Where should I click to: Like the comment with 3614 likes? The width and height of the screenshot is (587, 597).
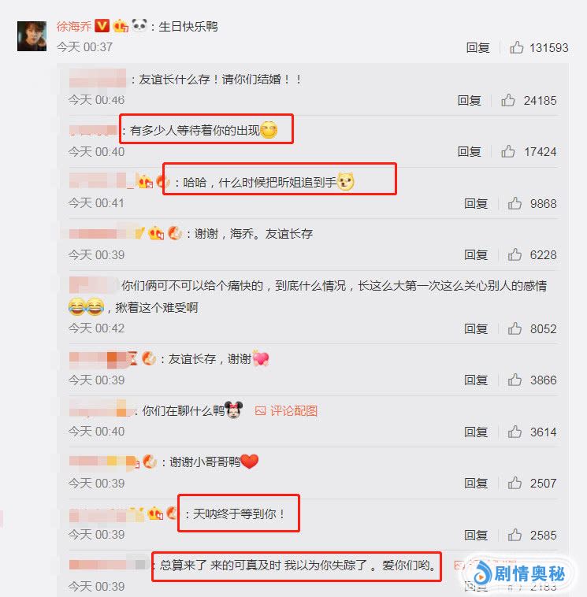515,432
